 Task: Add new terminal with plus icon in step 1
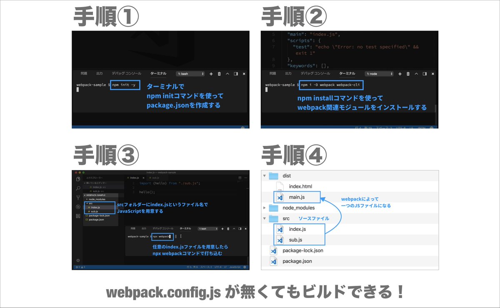point(211,74)
